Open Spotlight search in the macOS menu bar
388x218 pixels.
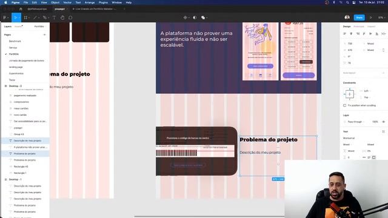click(x=347, y=2)
